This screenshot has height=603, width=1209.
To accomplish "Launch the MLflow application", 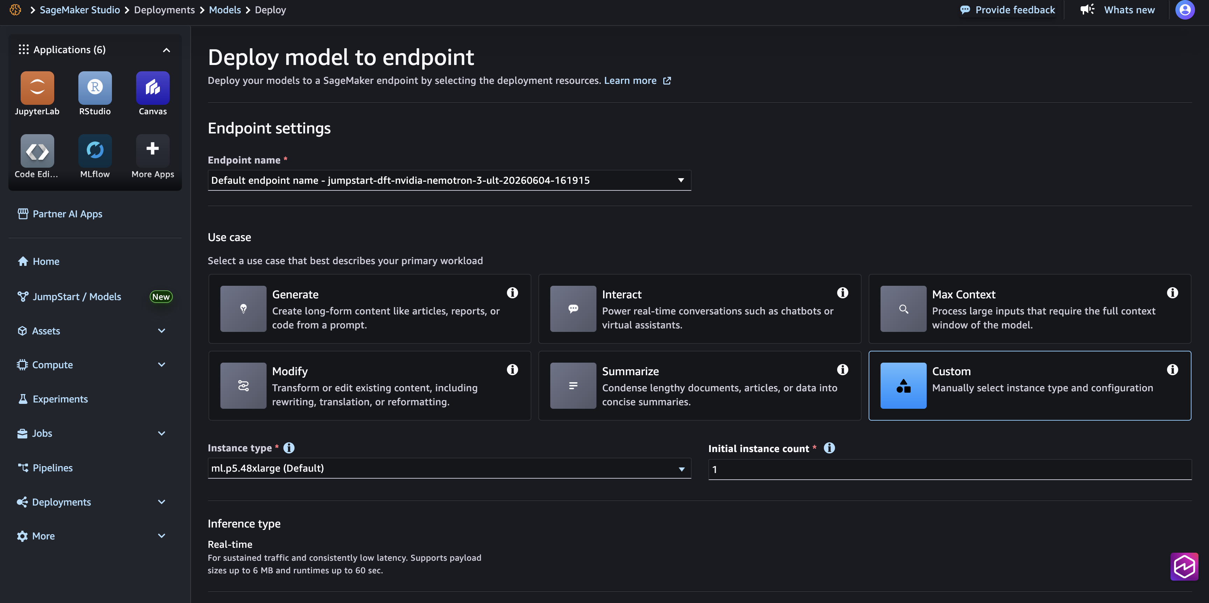I will (95, 151).
